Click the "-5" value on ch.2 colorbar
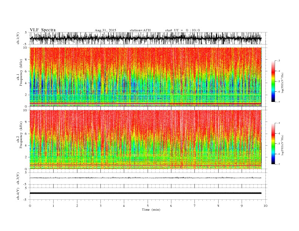Screen dimensions: 299x231 (x=279, y=144)
